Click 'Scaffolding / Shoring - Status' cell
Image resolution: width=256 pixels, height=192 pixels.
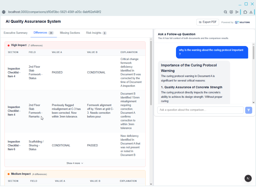click(36, 145)
